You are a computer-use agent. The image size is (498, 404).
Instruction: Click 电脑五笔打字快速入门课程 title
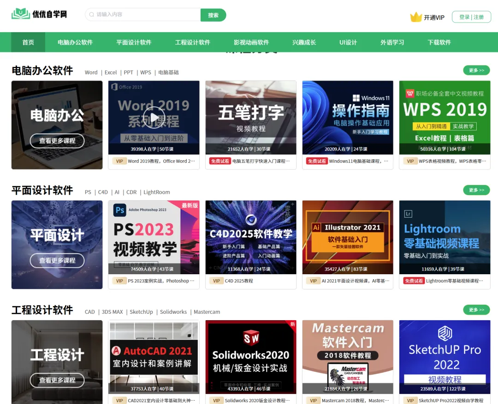click(261, 161)
